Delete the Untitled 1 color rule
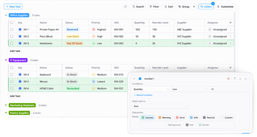The height and width of the screenshot is (137, 257). click(228, 79)
